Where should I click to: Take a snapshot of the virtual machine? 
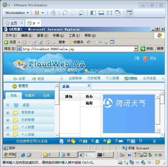click(x=65, y=13)
